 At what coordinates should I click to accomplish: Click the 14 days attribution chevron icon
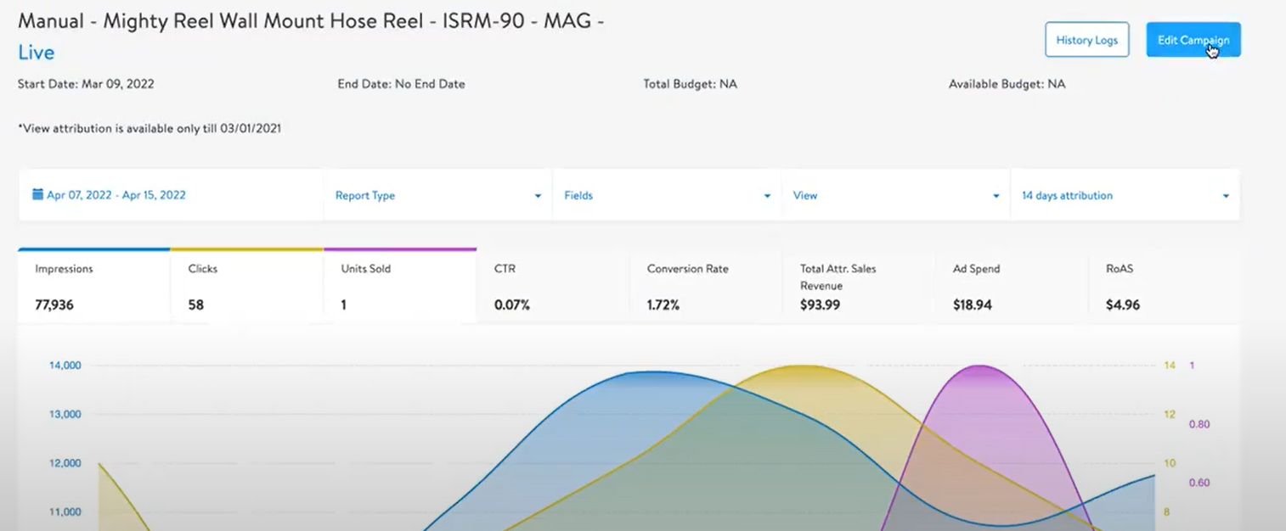click(1225, 195)
